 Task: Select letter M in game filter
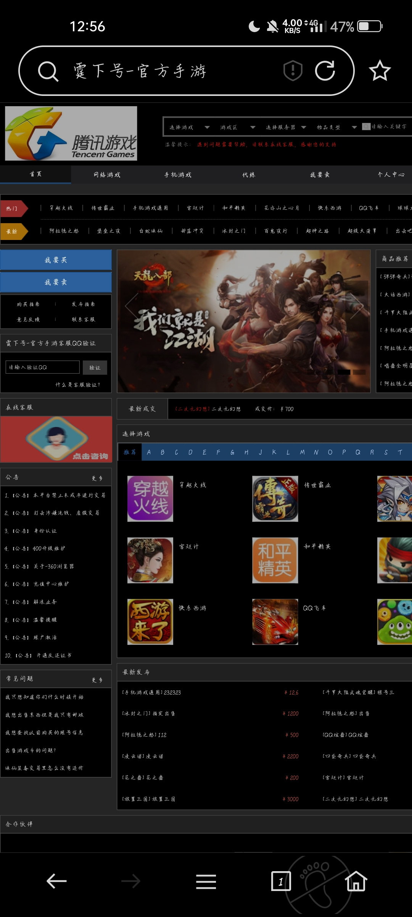point(302,452)
